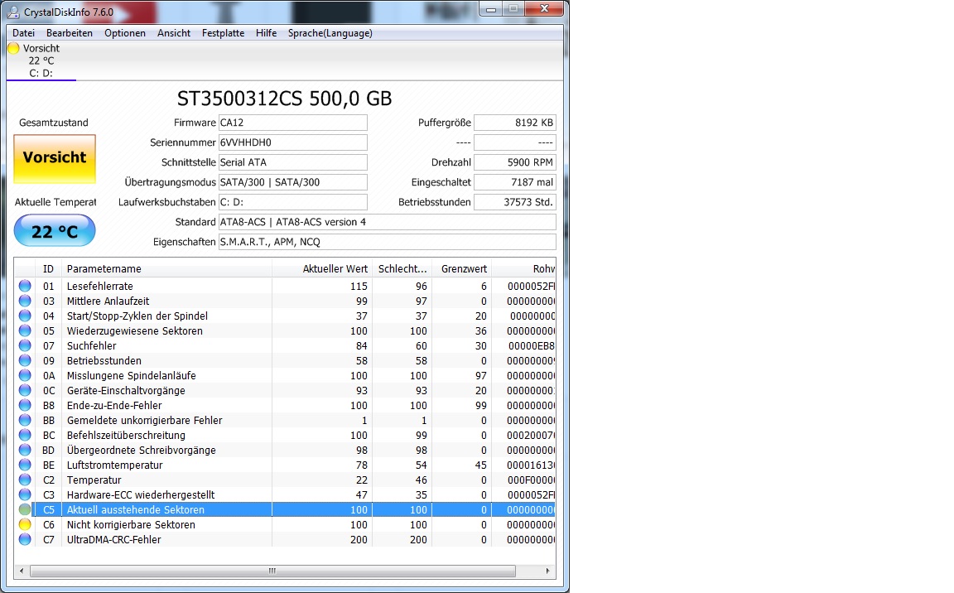Open the Datei menu

(24, 33)
